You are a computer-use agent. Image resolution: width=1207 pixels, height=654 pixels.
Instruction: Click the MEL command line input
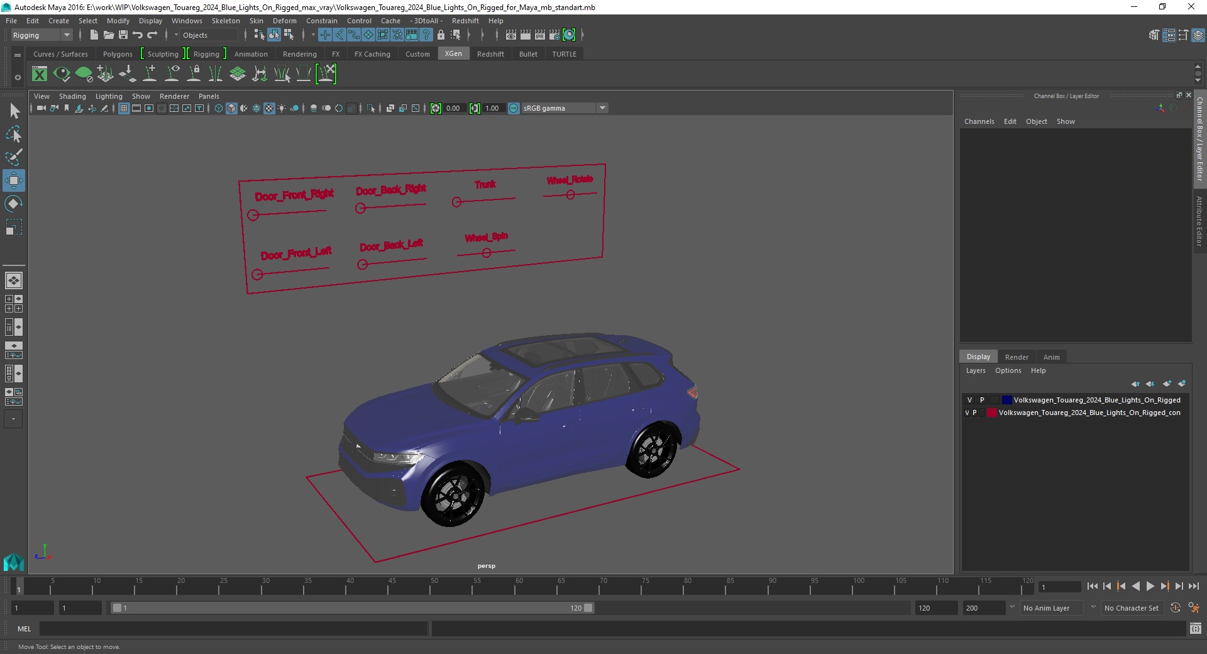234,628
